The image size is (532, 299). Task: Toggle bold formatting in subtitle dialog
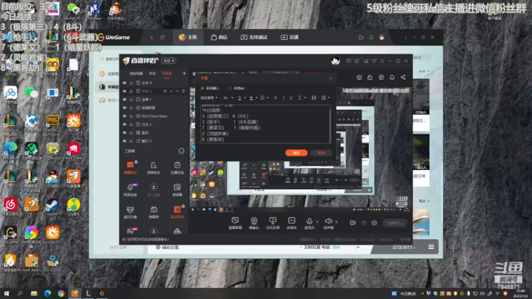(275, 98)
